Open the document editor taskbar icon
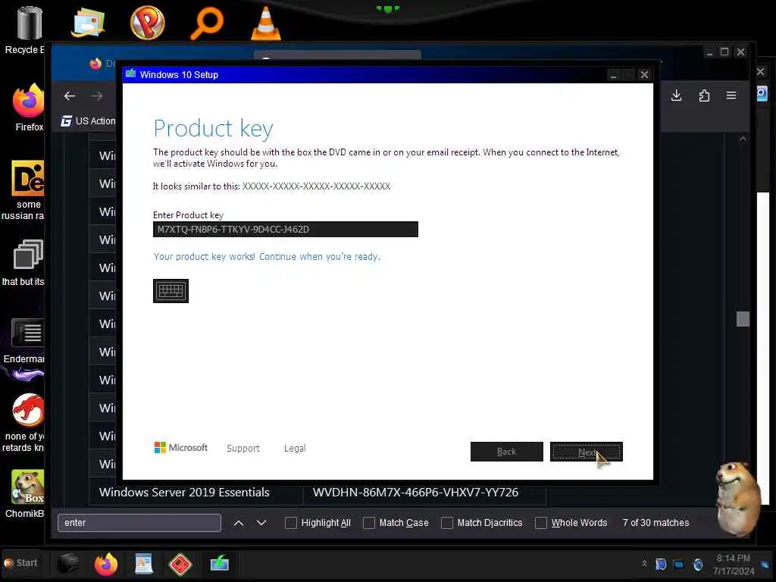The image size is (776, 582). (x=143, y=564)
